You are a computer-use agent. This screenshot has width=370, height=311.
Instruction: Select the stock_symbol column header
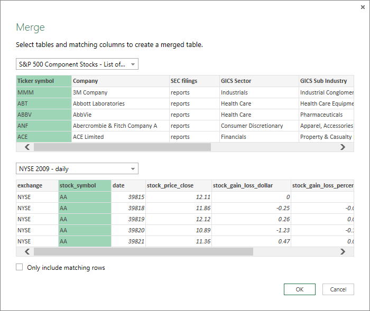[85, 185]
